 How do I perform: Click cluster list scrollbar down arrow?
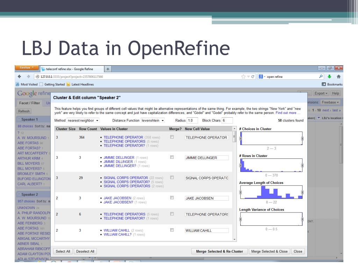234,239
